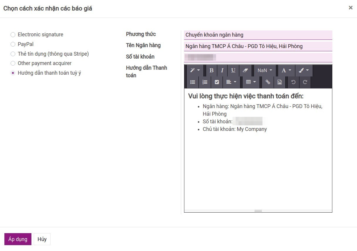Click the 'Chủ tài khoản: My Company' line
Image resolution: width=357 pixels, height=251 pixels.
pyautogui.click(x=235, y=129)
